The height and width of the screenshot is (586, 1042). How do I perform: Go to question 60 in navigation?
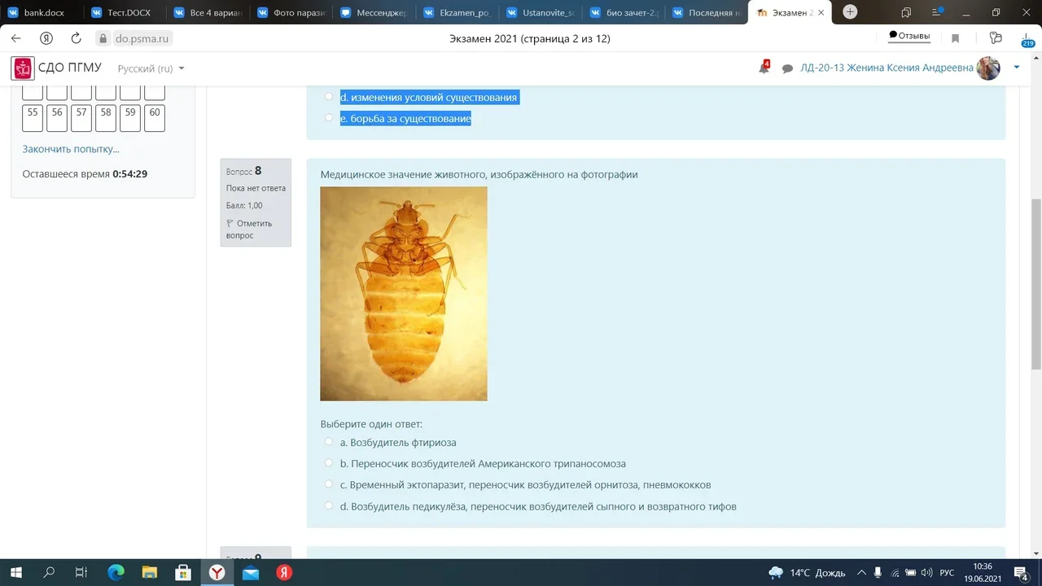[155, 118]
